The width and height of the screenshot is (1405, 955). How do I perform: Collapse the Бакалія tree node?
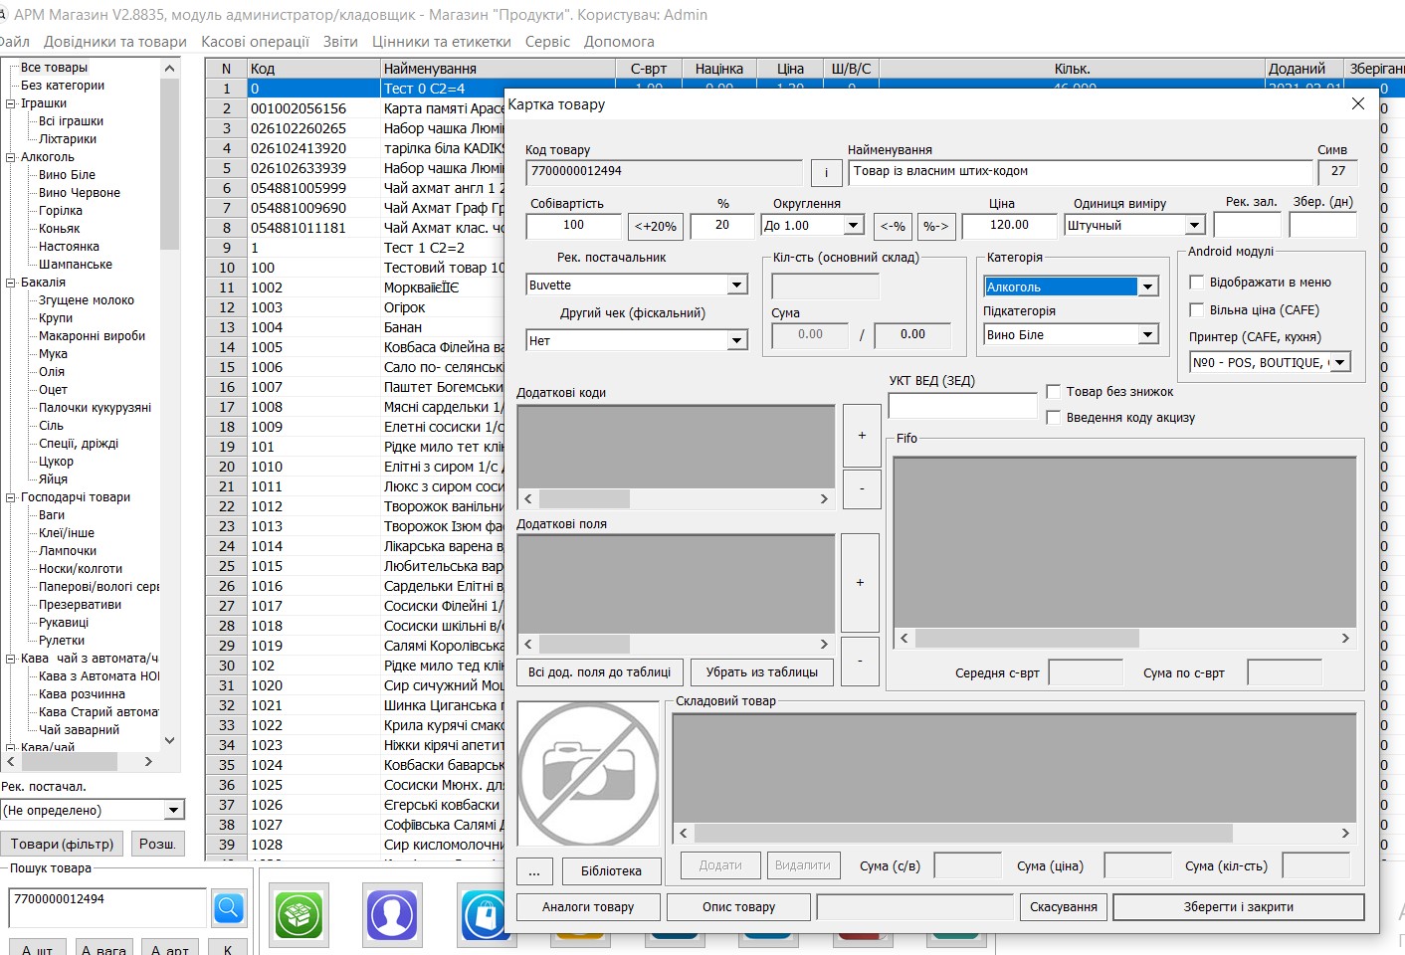(11, 283)
